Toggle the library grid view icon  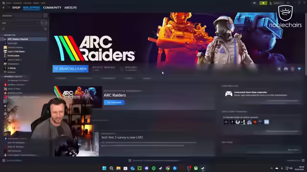click(46, 16)
